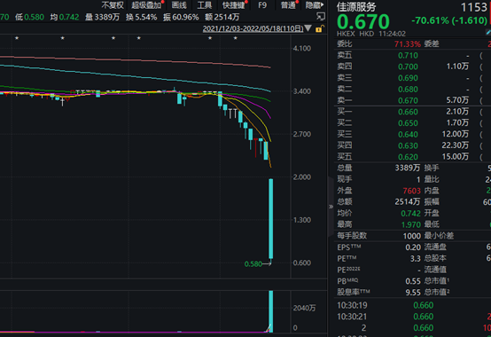Click the 2021/12/03-2022/05/18 date range link

(253, 28)
